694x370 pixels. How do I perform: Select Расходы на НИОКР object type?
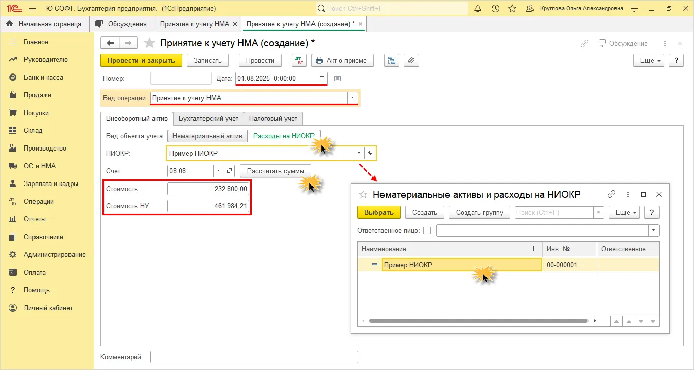(284, 136)
